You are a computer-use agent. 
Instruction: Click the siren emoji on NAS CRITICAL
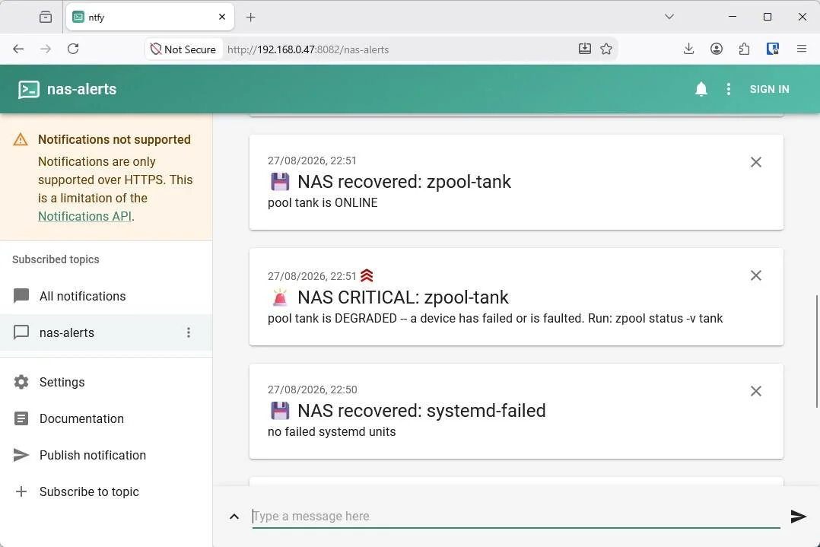pos(280,297)
